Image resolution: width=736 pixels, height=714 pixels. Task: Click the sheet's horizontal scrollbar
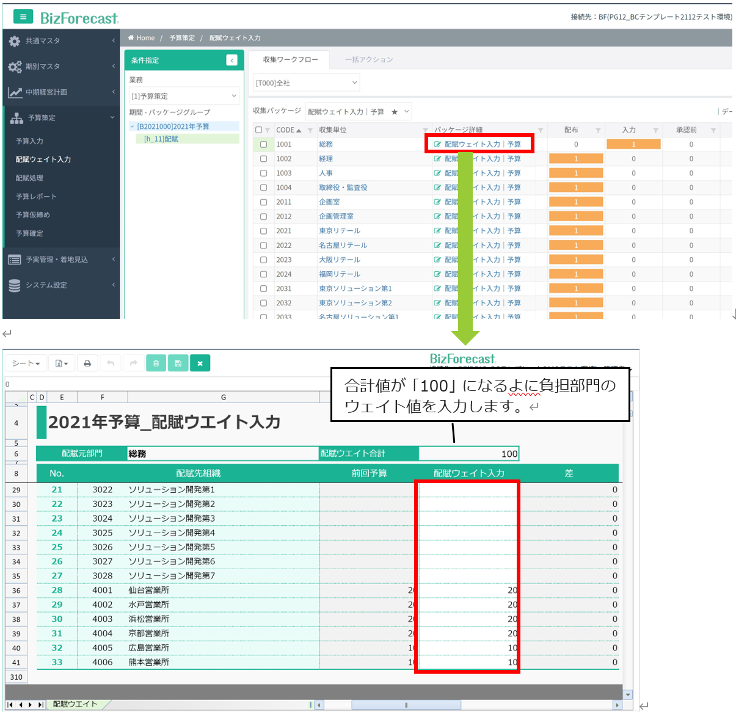[x=406, y=705]
